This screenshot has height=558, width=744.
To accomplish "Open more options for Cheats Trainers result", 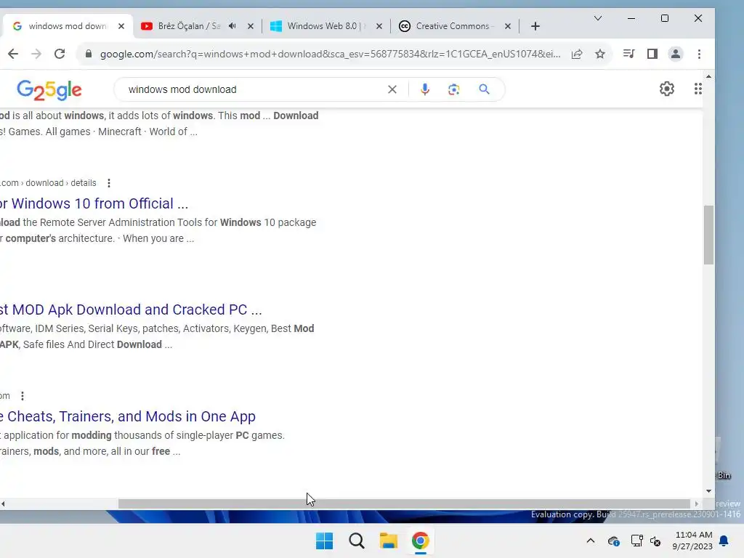I will coord(23,396).
